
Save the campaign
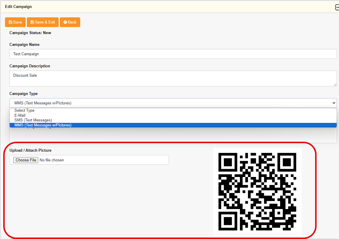(15, 22)
